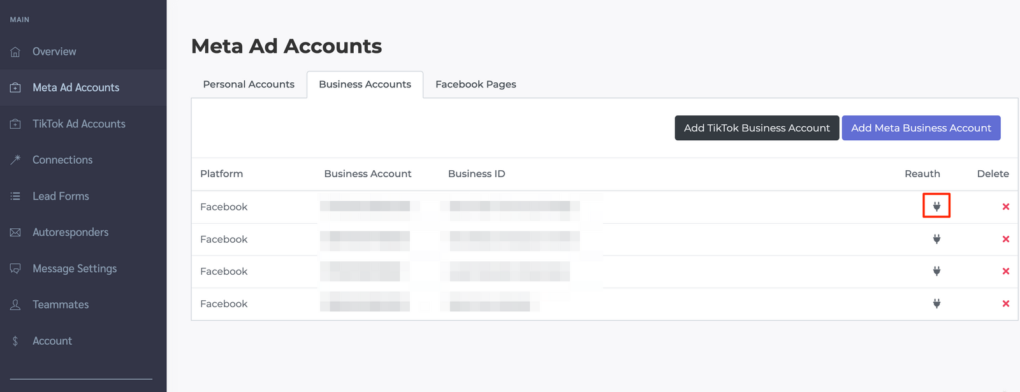Click Add TikTok Business Account button
Image resolution: width=1020 pixels, height=392 pixels.
(757, 128)
